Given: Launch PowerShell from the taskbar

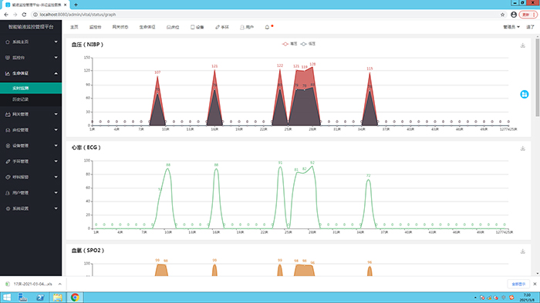Looking at the screenshot, I should (x=40, y=297).
